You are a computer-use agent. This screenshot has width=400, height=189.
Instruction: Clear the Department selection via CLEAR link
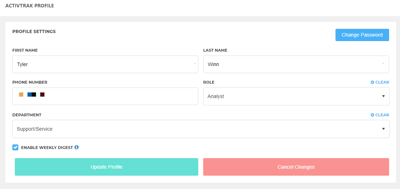click(x=380, y=115)
